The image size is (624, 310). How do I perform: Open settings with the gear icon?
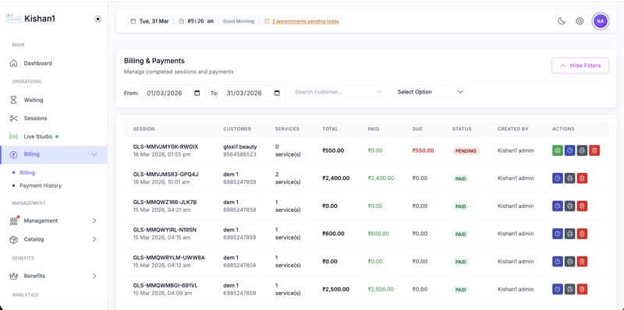point(580,21)
